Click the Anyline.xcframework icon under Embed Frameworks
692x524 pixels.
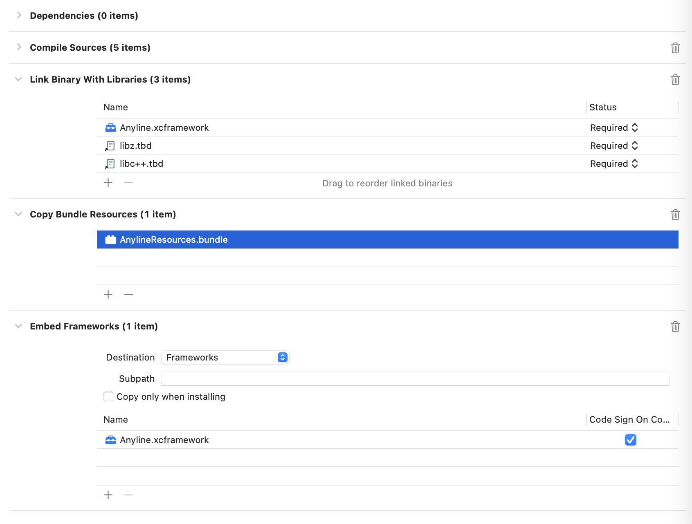[x=110, y=440]
